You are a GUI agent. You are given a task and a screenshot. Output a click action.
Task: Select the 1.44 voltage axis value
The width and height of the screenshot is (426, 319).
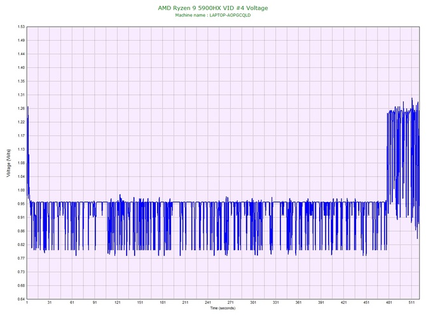tap(21, 54)
